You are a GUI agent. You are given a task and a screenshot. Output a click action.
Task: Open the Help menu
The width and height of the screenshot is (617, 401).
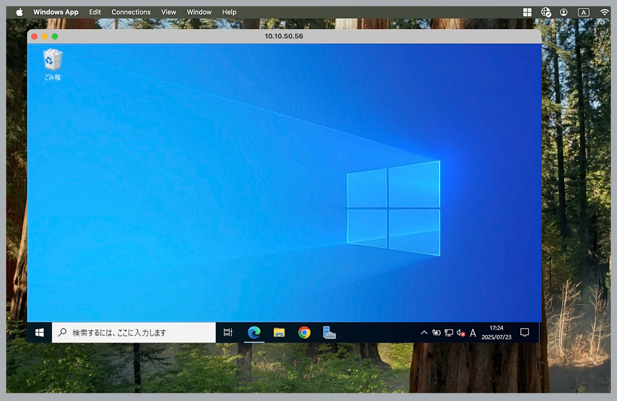pos(229,12)
